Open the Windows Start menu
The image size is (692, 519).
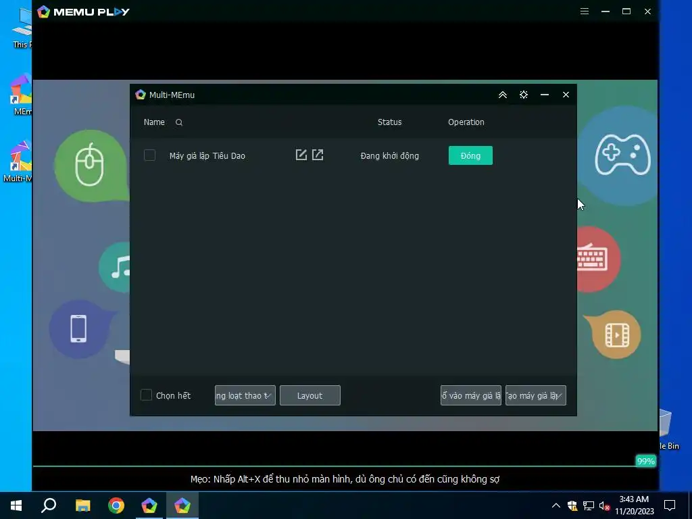[16, 505]
